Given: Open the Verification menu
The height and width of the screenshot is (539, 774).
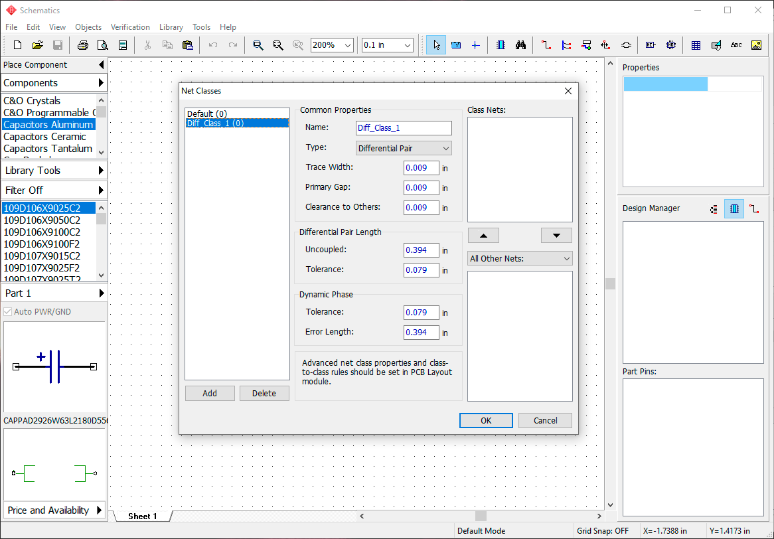Looking at the screenshot, I should tap(130, 27).
